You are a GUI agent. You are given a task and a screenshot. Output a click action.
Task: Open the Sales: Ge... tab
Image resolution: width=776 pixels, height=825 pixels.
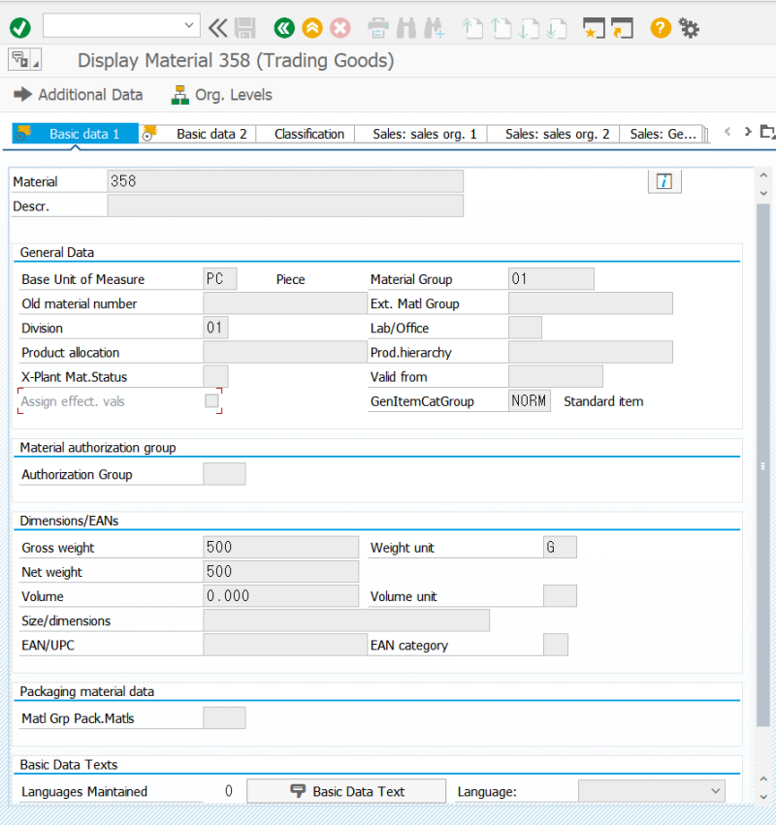pos(663,134)
